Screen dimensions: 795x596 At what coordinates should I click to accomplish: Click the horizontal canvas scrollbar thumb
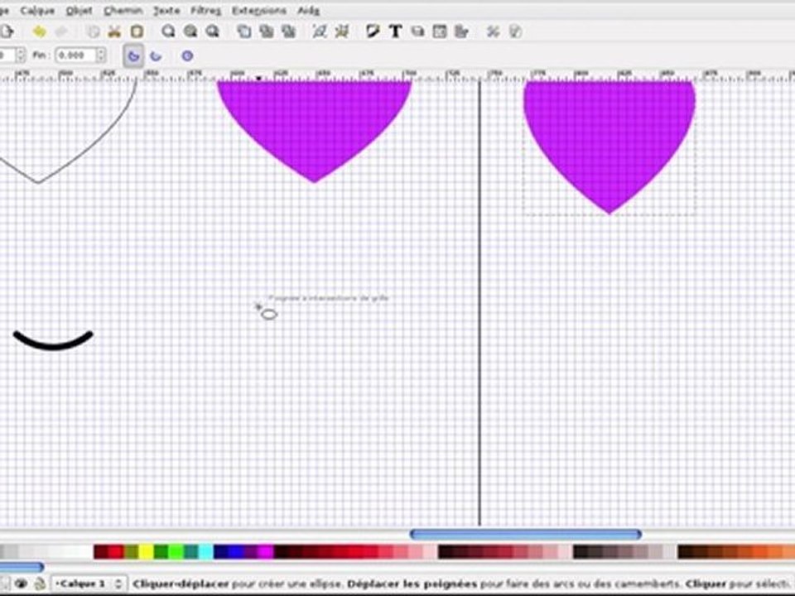coord(526,534)
